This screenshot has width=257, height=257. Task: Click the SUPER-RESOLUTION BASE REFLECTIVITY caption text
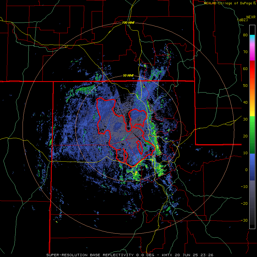pyautogui.click(x=91, y=255)
